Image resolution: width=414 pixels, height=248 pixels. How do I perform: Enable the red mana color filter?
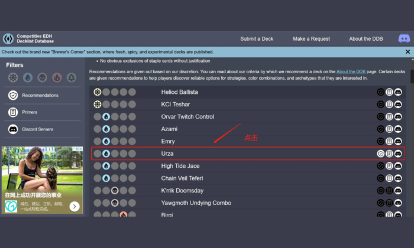click(x=57, y=77)
